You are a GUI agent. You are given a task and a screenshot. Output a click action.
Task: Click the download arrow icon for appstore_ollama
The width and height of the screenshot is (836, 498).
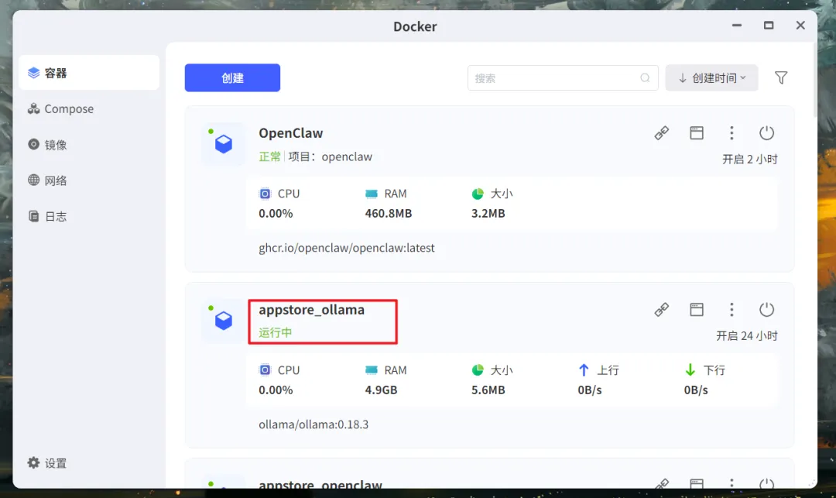coord(690,370)
